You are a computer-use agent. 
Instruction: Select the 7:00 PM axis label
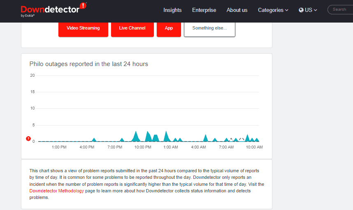115,147
